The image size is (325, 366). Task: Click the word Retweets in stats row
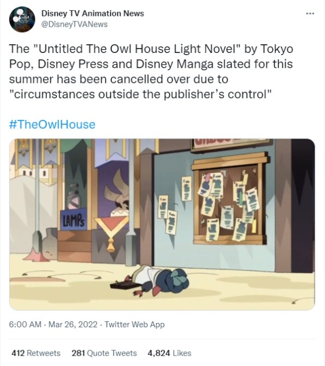tap(44, 353)
